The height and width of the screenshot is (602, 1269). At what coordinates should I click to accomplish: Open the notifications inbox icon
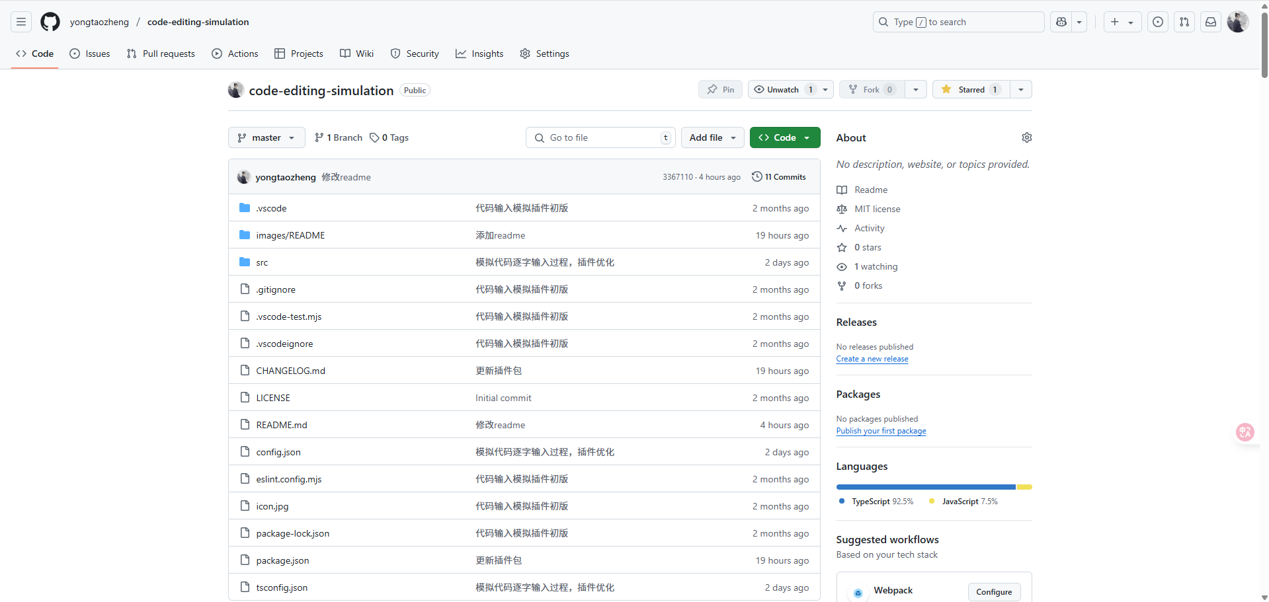pyautogui.click(x=1211, y=22)
